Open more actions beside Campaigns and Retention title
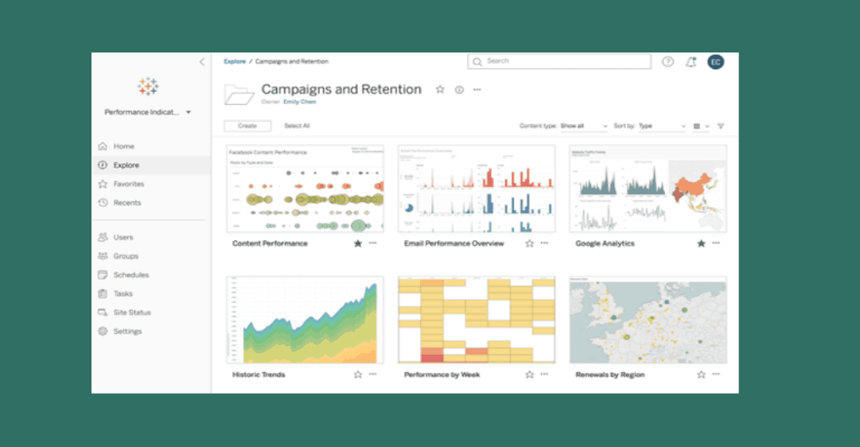Image resolution: width=860 pixels, height=447 pixels. (x=477, y=90)
